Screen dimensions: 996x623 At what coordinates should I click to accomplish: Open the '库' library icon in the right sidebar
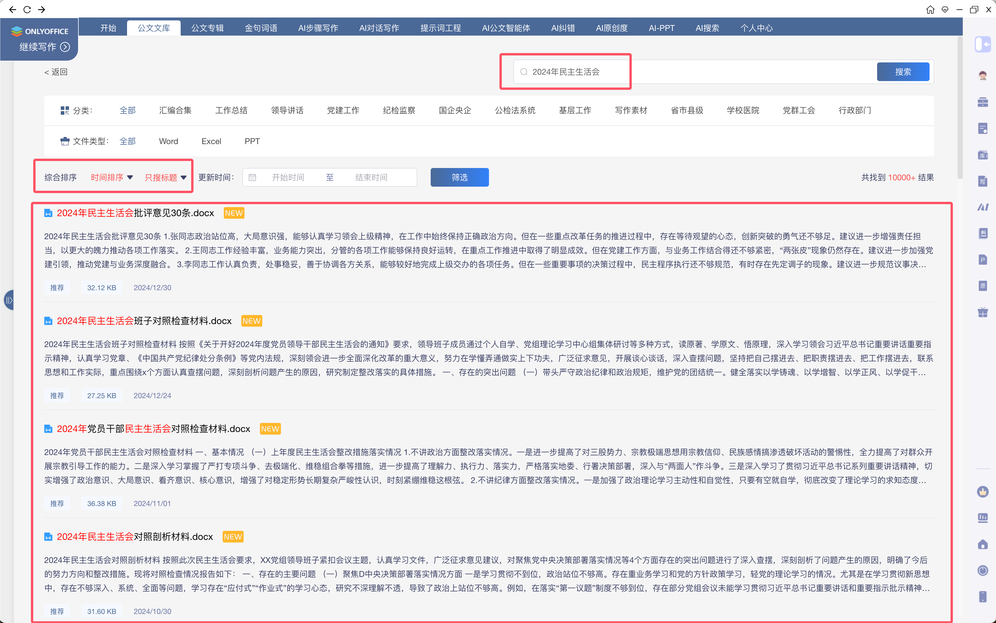point(983,155)
